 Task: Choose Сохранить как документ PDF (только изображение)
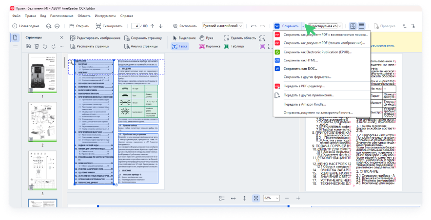click(x=322, y=43)
